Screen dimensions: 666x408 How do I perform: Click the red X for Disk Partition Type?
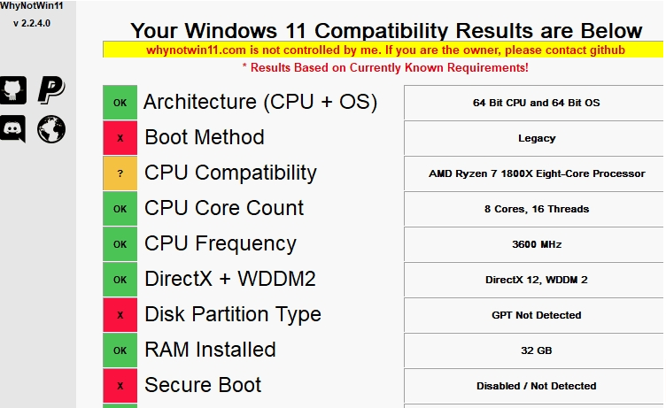click(x=120, y=315)
